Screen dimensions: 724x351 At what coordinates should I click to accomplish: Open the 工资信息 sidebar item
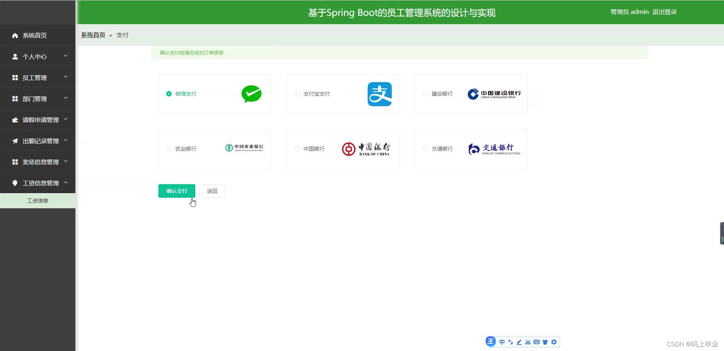coord(38,200)
